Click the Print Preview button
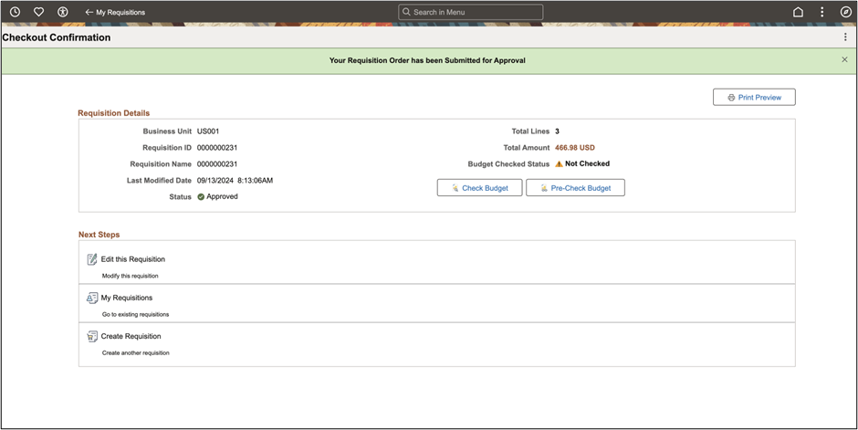858x430 pixels. click(x=754, y=97)
